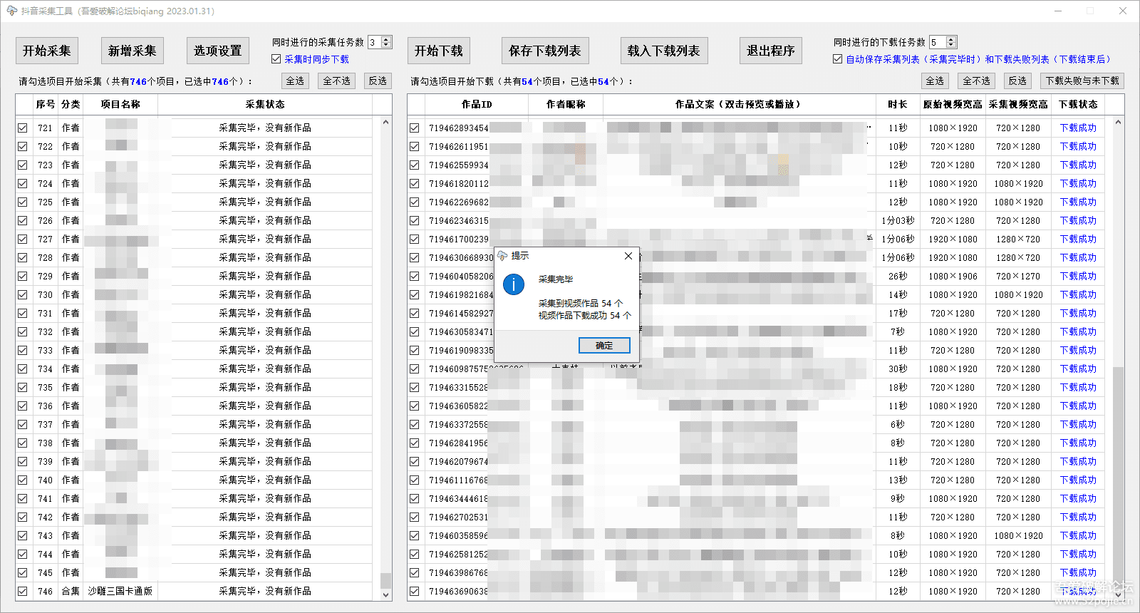Uncheck row 738 checkbox
This screenshot has width=1140, height=613.
pyautogui.click(x=23, y=443)
